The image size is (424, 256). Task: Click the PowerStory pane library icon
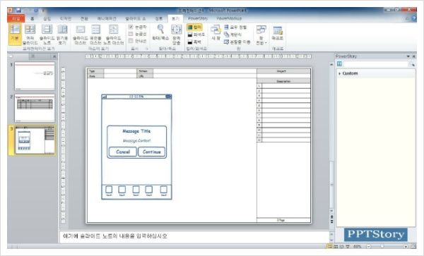point(339,63)
